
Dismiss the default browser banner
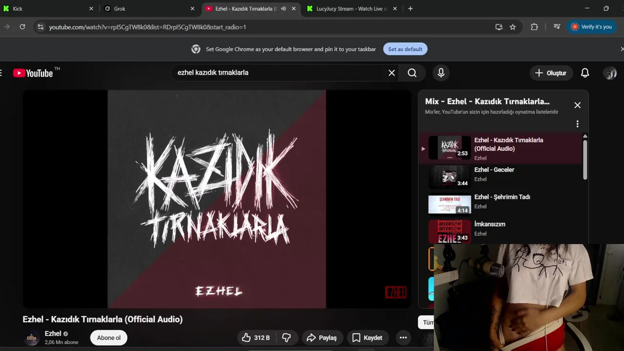(622, 49)
